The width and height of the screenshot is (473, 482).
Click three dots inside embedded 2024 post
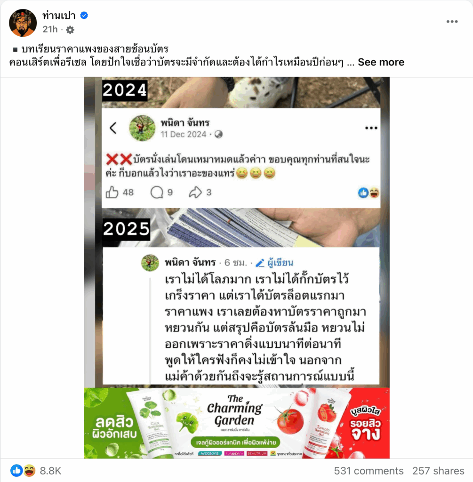(371, 128)
